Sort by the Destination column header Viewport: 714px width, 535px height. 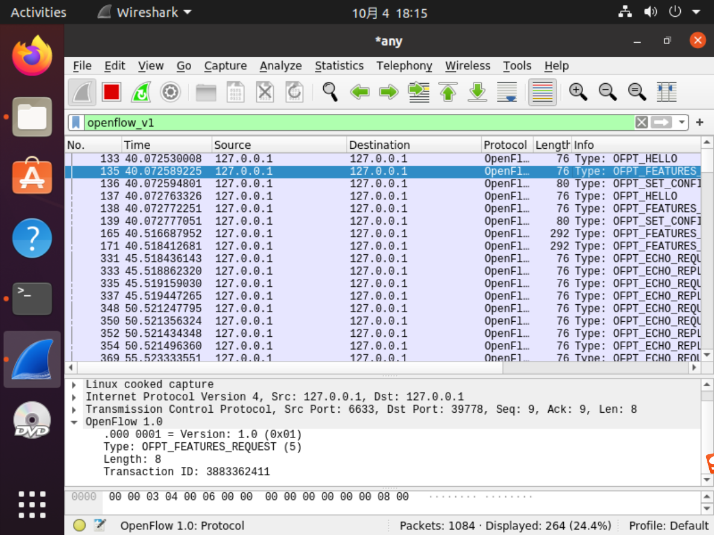tap(414, 145)
